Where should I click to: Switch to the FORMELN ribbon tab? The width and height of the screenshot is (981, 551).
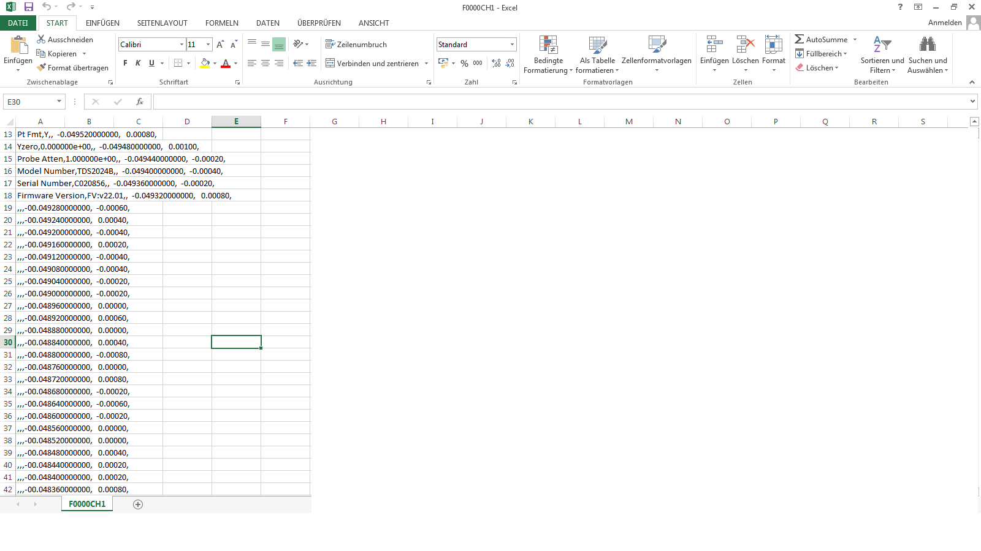click(x=221, y=23)
